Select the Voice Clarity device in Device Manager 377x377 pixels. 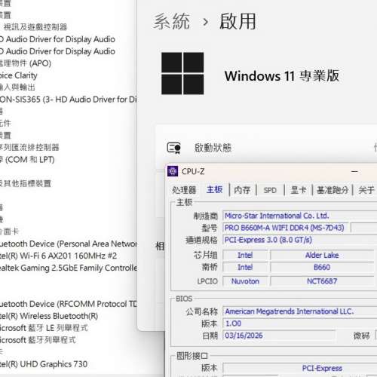[x=19, y=75]
